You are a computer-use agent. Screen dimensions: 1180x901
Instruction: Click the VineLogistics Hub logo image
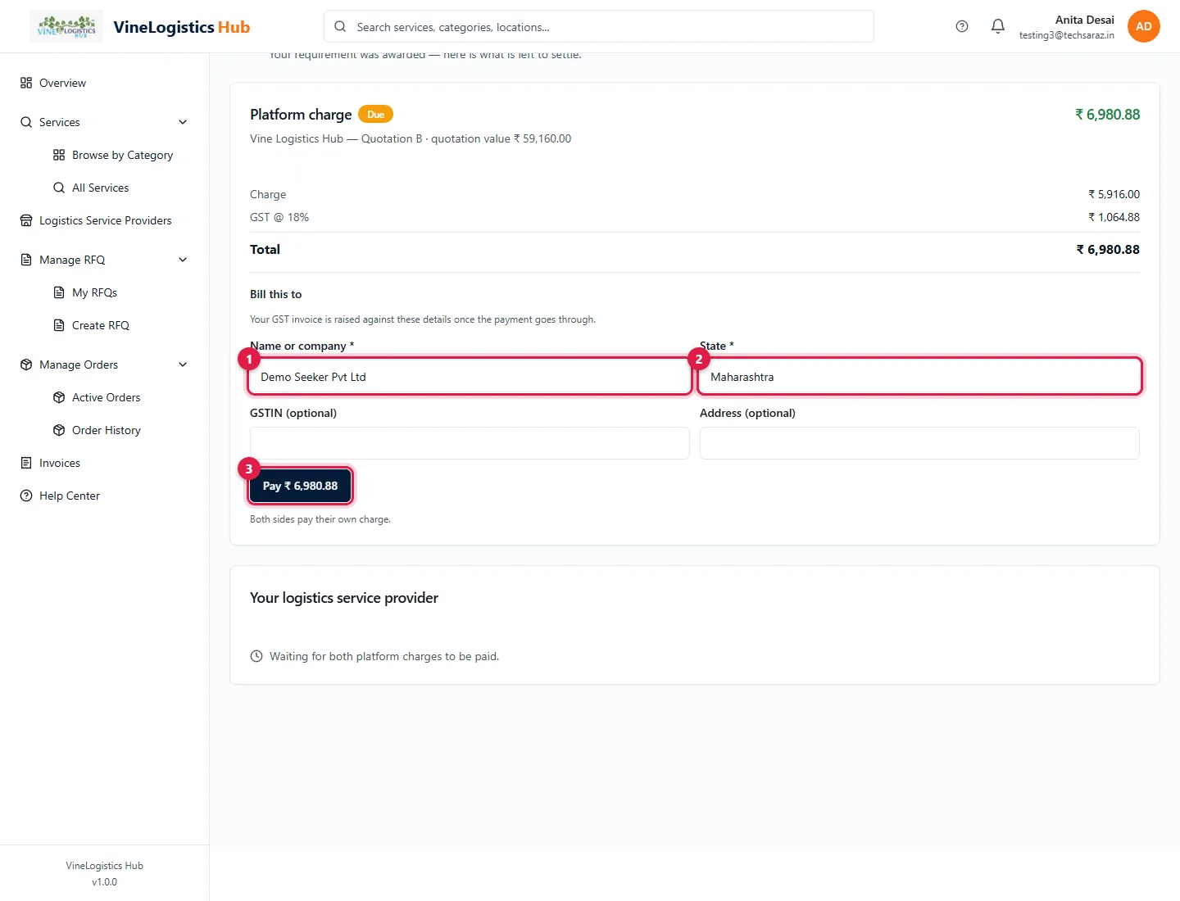66,26
